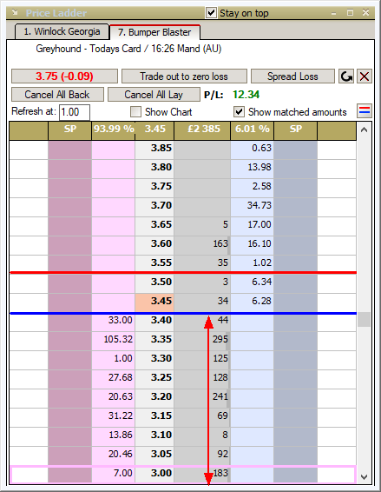
Task: Click lay amount 6.34 at 3.50
Action: coord(253,283)
